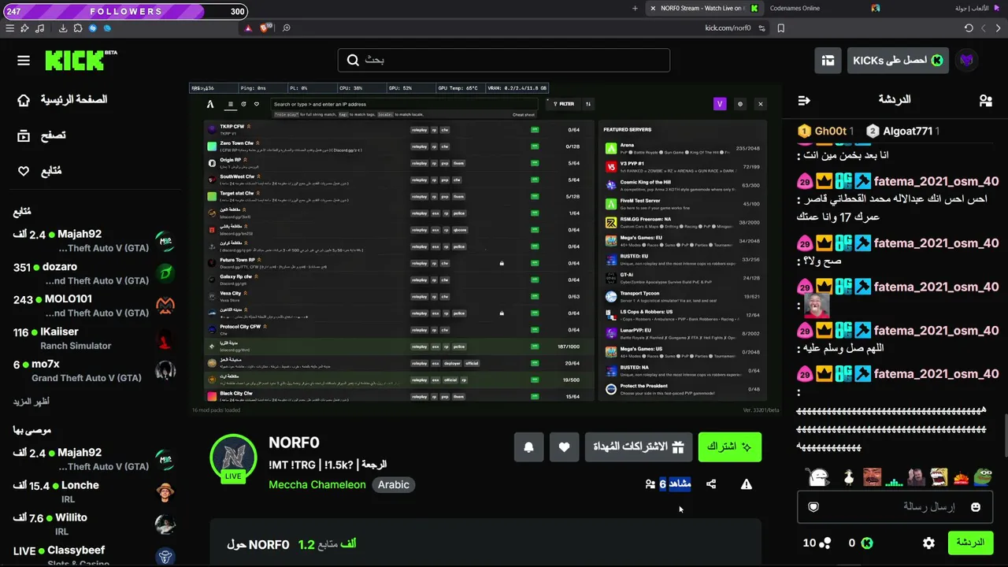Click the share stream icon
Image resolution: width=1008 pixels, height=567 pixels.
tap(711, 484)
